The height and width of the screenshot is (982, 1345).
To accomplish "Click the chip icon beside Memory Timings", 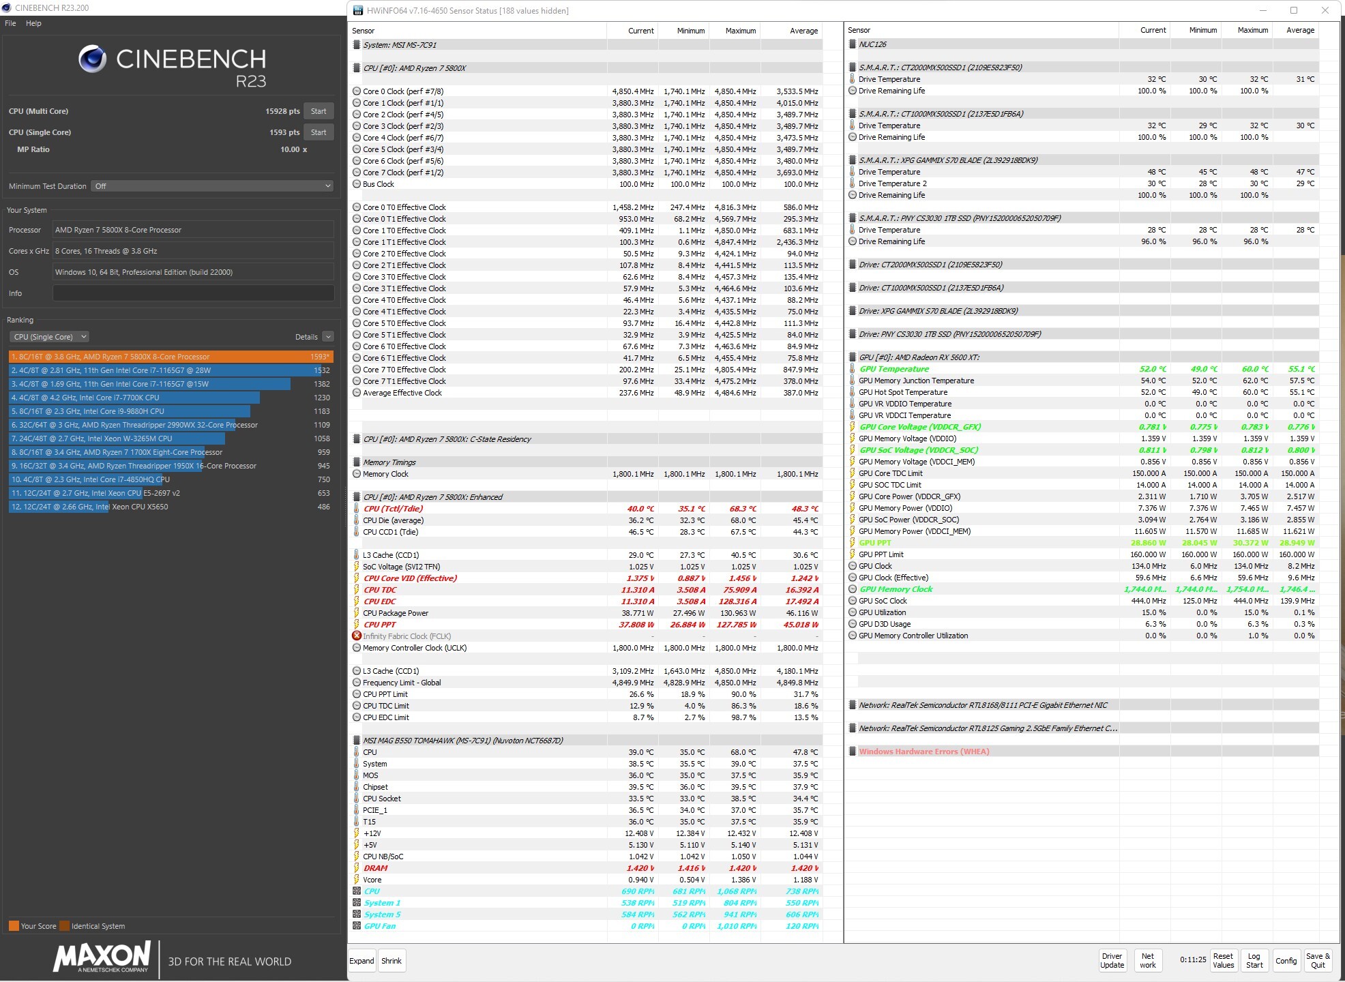I will click(x=357, y=462).
